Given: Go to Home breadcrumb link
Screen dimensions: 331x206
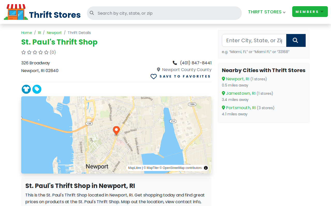Looking at the screenshot, I should pyautogui.click(x=27, y=33).
